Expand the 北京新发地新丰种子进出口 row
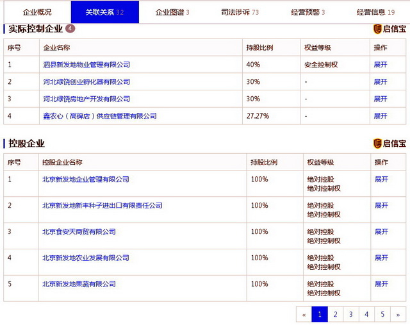 (382, 206)
